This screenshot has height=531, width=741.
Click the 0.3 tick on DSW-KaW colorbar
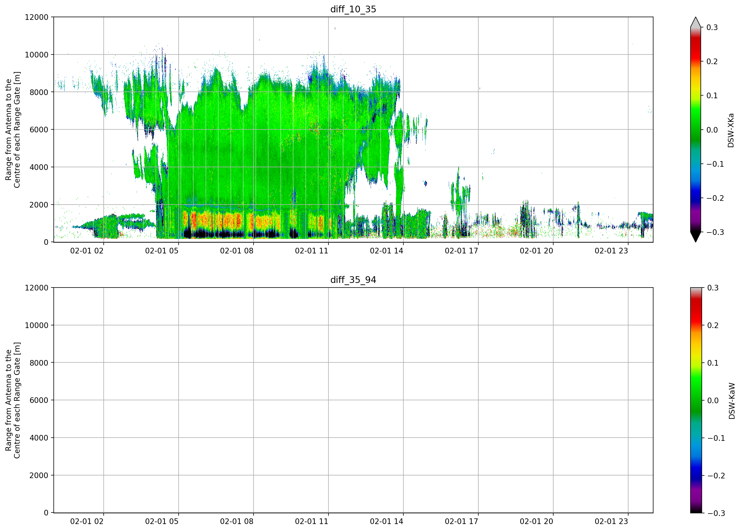(x=713, y=288)
